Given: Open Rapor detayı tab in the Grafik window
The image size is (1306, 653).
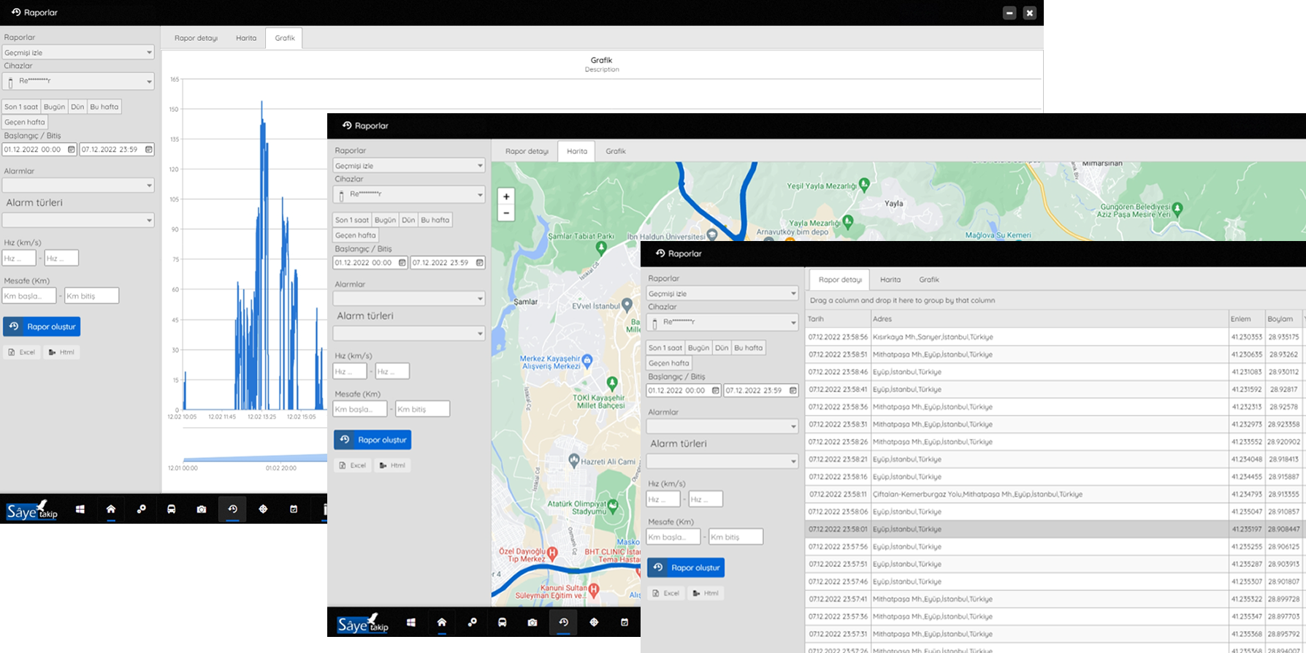Looking at the screenshot, I should tap(196, 38).
